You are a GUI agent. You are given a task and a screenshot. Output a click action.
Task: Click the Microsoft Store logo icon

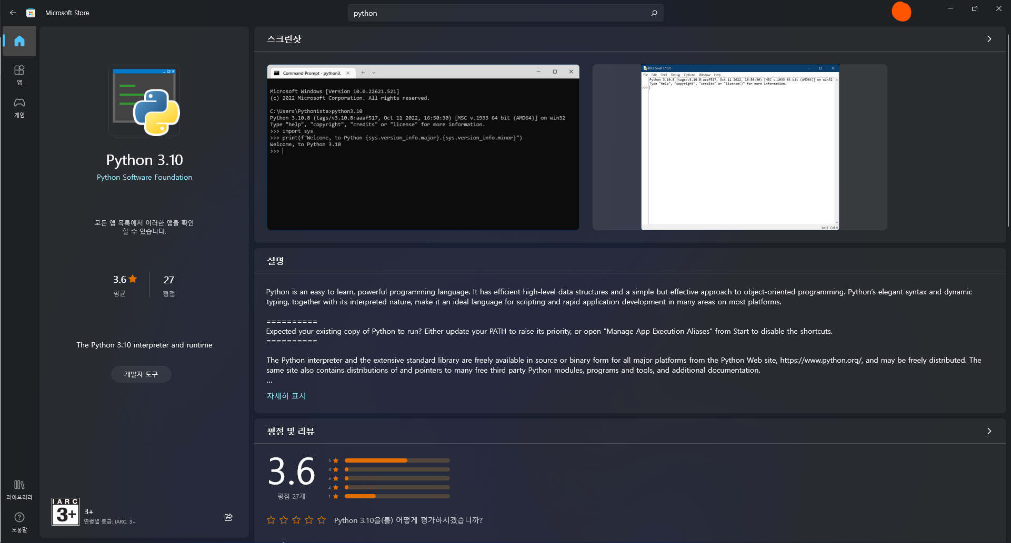[x=31, y=13]
